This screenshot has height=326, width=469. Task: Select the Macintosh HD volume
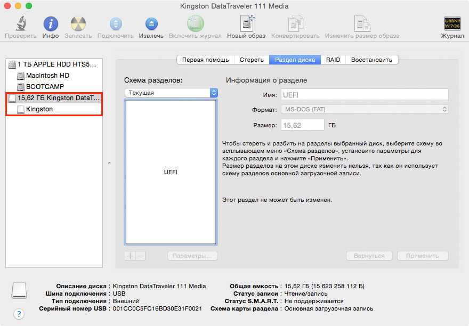point(54,75)
